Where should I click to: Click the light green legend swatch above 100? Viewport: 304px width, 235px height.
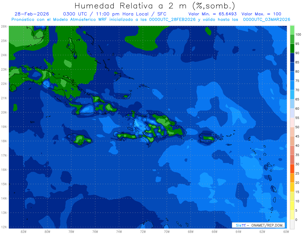(292, 30)
